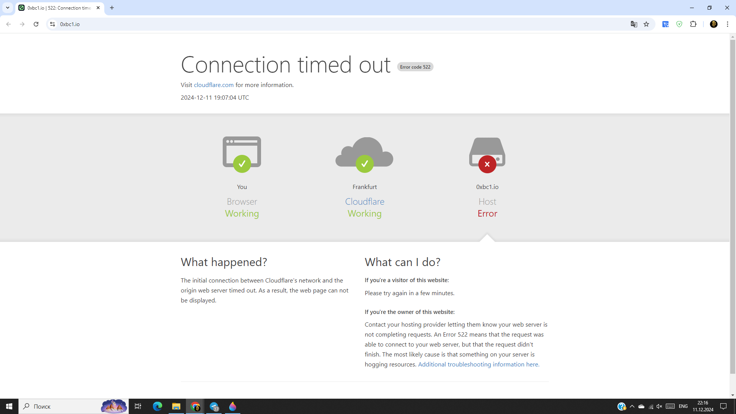736x414 pixels.
Task: Bookmark this page with the star icon
Action: pyautogui.click(x=646, y=24)
